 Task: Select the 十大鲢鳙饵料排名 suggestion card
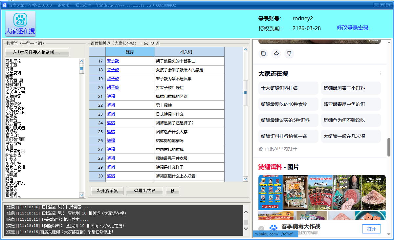288,88
